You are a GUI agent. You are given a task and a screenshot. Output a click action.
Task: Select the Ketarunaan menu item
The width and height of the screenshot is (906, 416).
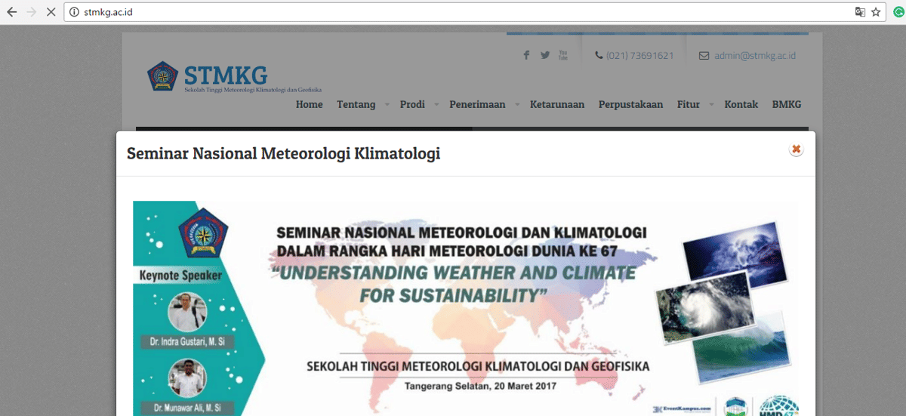pos(557,104)
